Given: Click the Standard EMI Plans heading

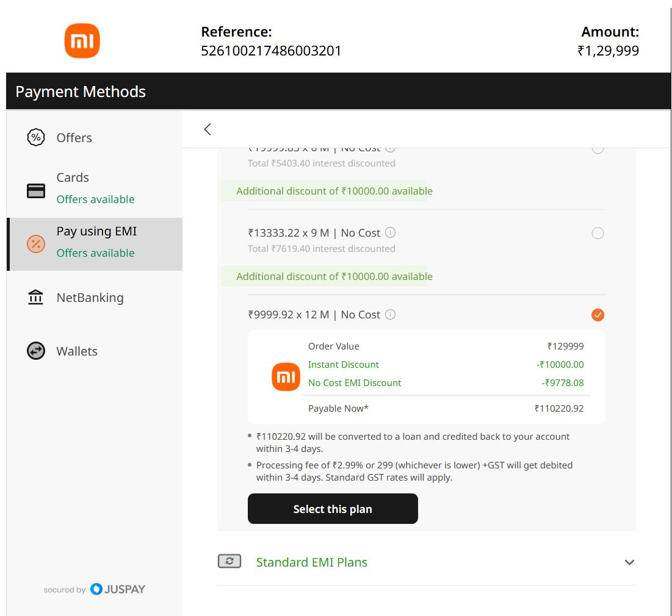Looking at the screenshot, I should (x=311, y=562).
